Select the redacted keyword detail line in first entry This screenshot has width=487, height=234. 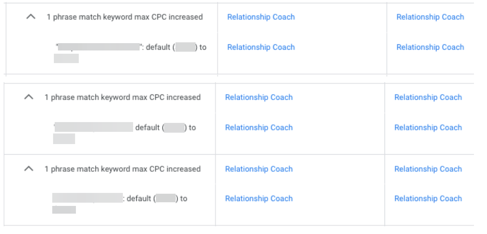[131, 48]
